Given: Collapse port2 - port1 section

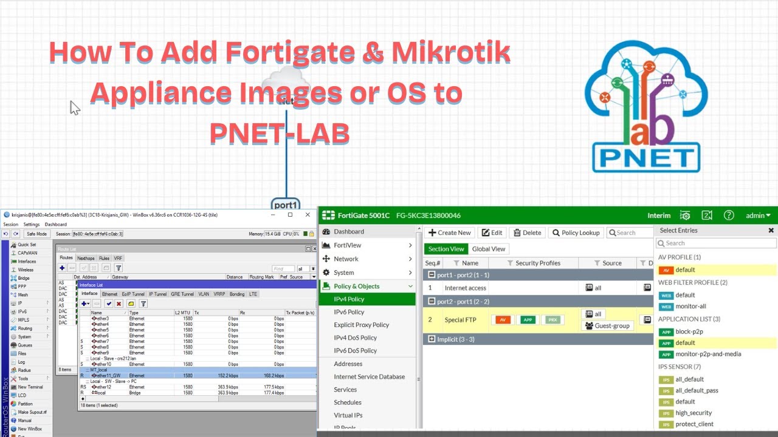Looking at the screenshot, I should tap(432, 302).
